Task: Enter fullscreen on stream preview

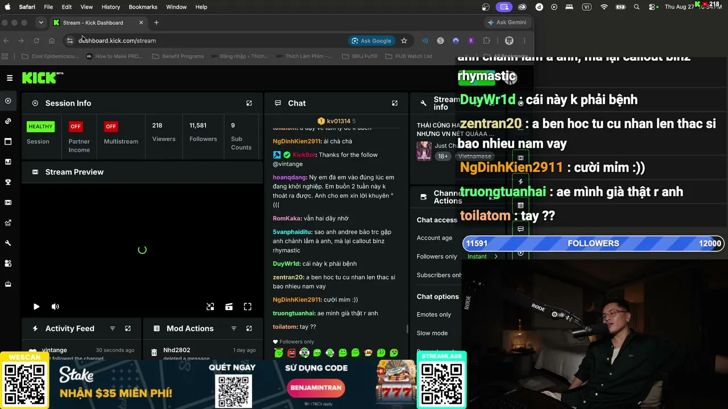Action: (248, 307)
